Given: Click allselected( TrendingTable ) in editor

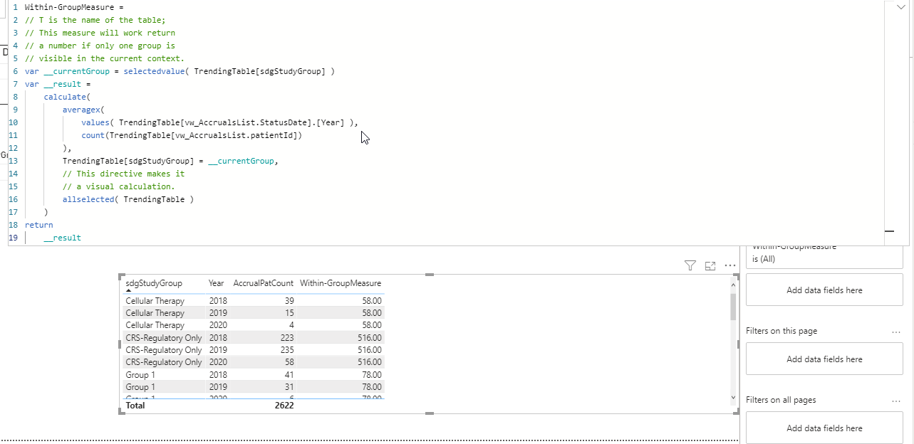Looking at the screenshot, I should click(128, 199).
